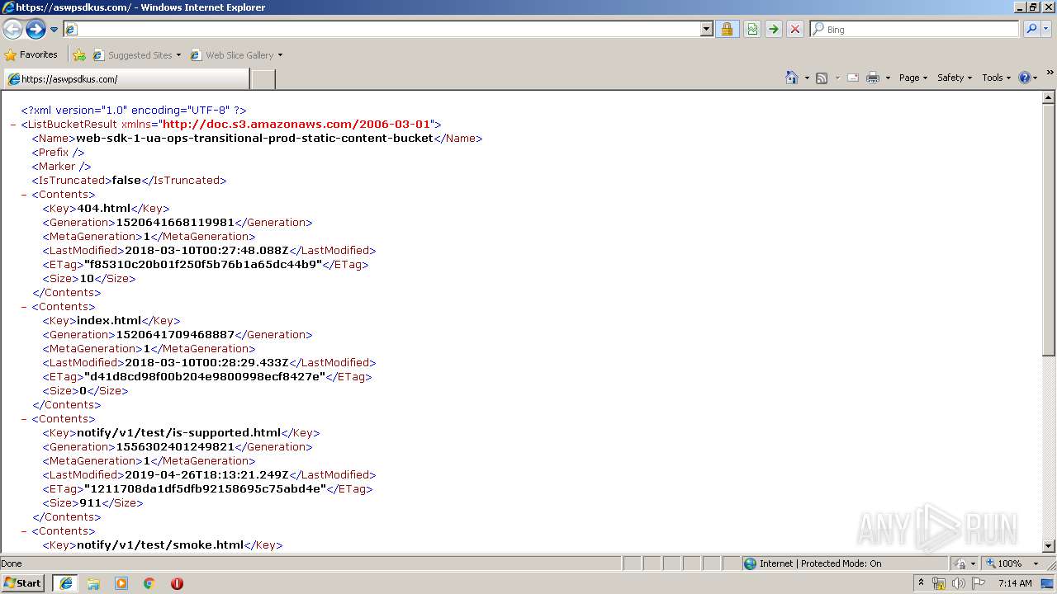The image size is (1057, 594).
Task: Open the Action Center flag icon
Action: pyautogui.click(x=979, y=583)
